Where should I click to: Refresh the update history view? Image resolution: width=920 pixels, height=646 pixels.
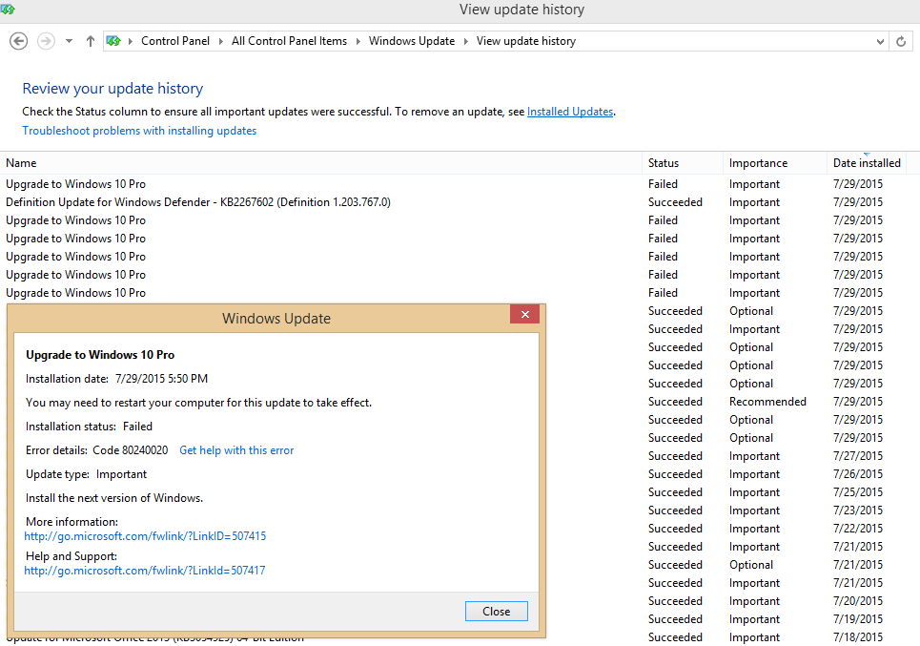[x=901, y=41]
